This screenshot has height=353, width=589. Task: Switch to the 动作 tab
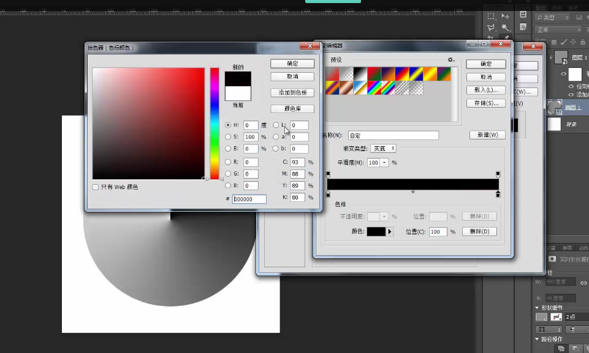[583, 248]
